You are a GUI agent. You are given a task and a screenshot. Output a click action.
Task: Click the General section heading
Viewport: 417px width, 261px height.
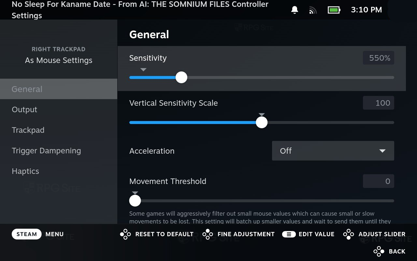coord(149,35)
